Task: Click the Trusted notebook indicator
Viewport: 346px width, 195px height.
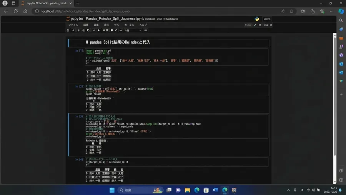Action: pyautogui.click(x=248, y=25)
